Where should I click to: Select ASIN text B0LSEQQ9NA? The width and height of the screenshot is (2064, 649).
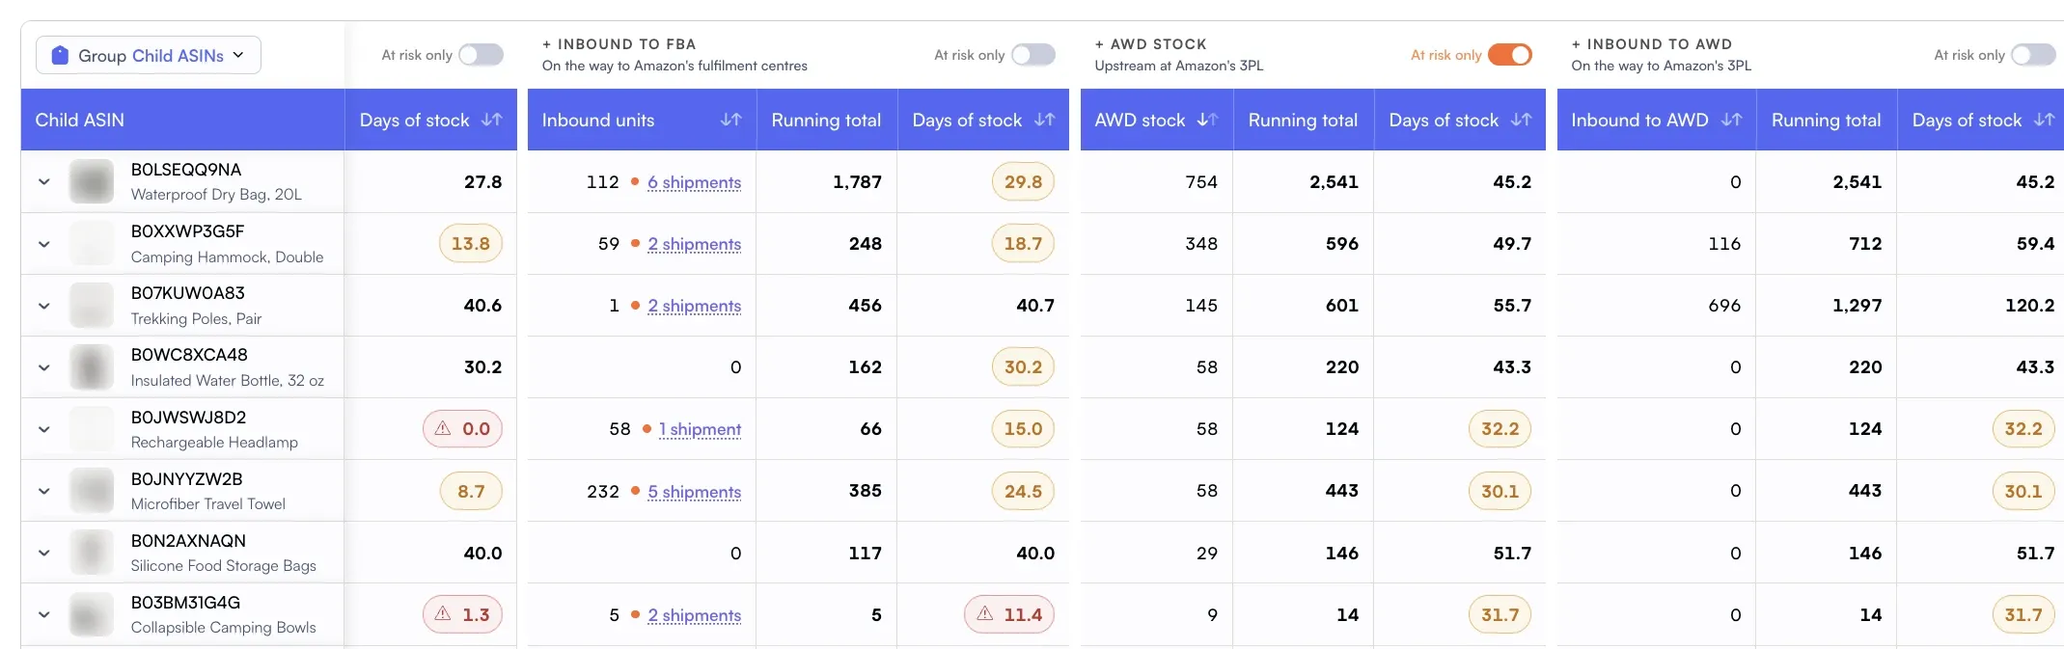click(x=186, y=170)
